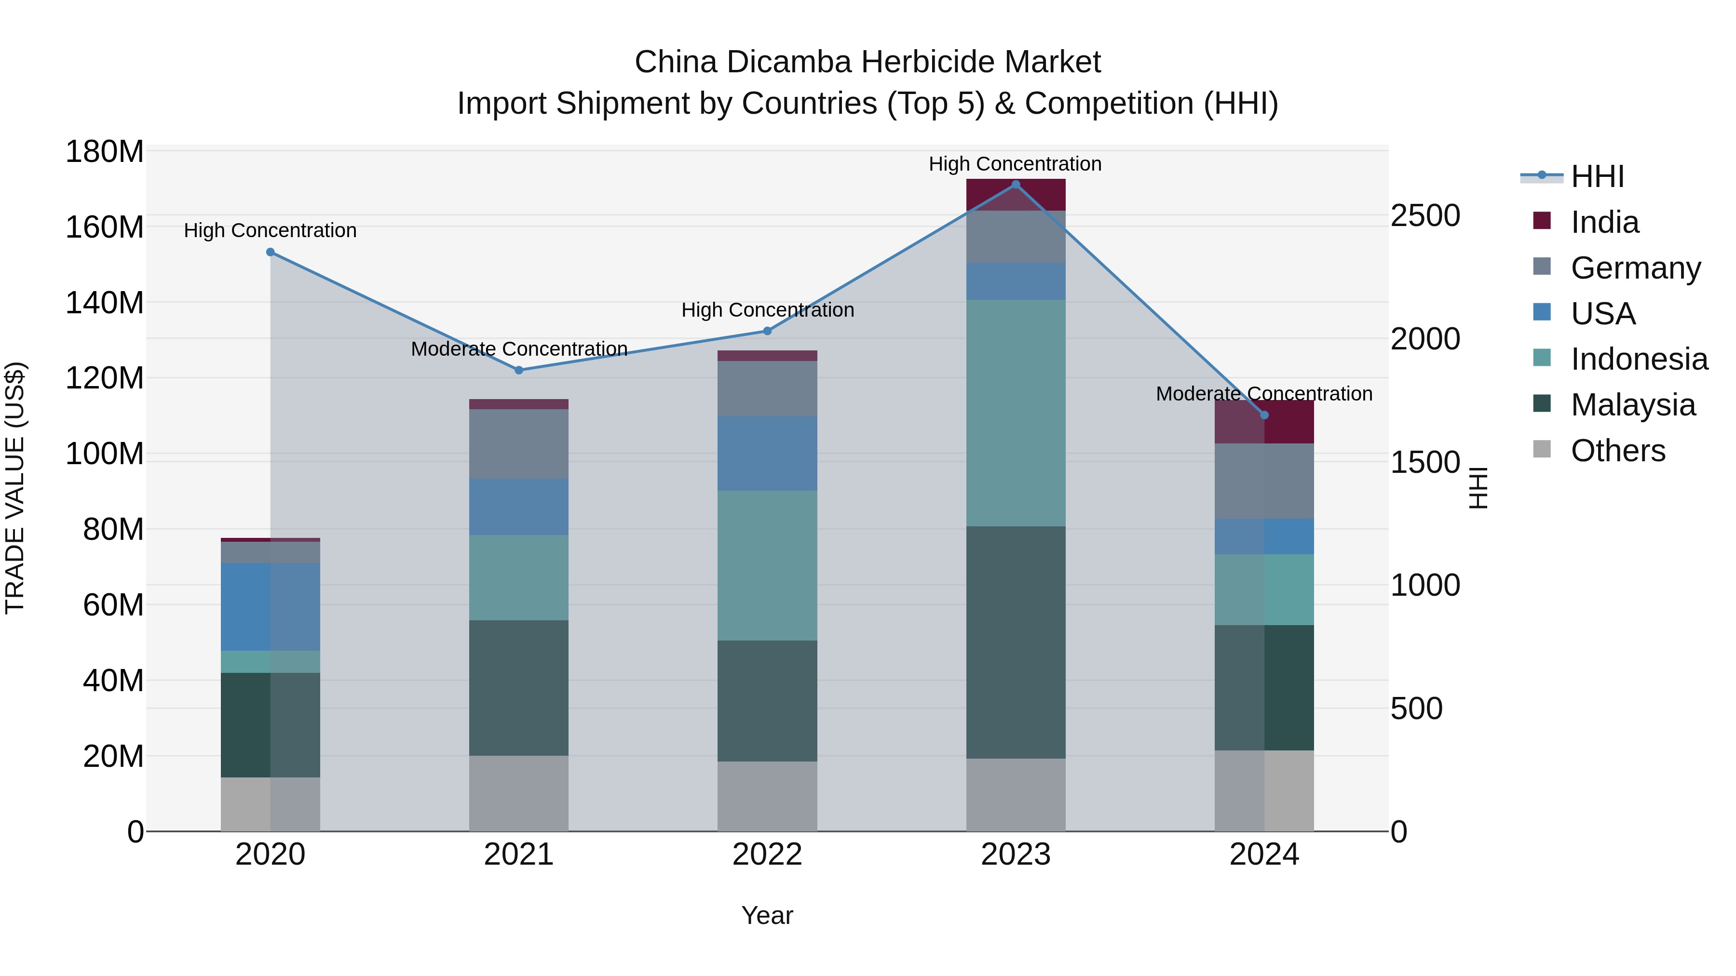This screenshot has width=1736, height=976.
Task: Click the '20M' y-axis tick label
Action: coord(113,756)
